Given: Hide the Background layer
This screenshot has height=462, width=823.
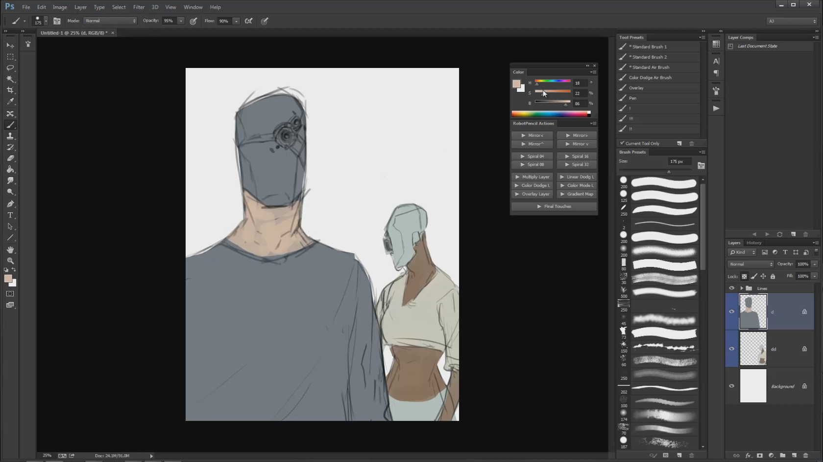Looking at the screenshot, I should [x=731, y=386].
